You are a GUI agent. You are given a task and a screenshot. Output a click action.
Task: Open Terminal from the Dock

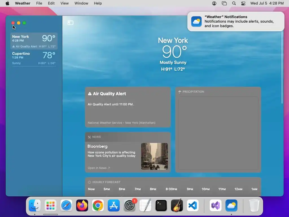point(161,205)
